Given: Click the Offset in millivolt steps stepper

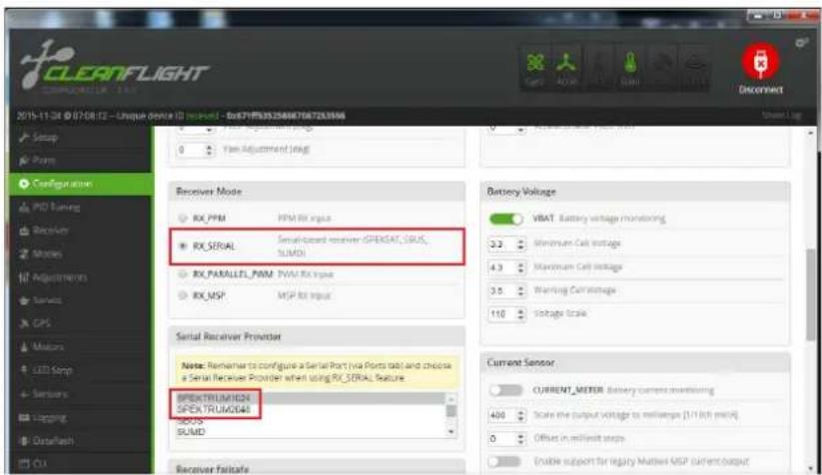Looking at the screenshot, I should click(x=520, y=439).
